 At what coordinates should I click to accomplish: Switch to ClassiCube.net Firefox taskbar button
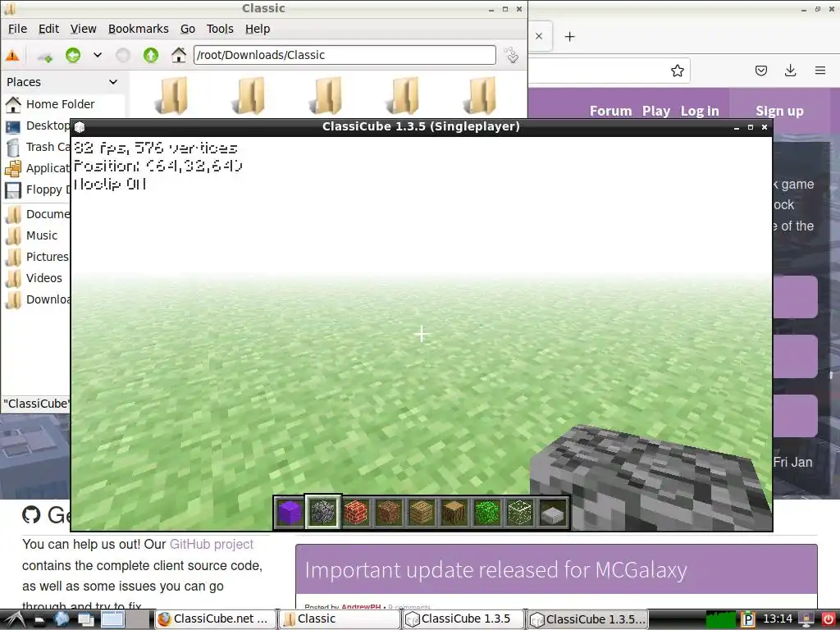pyautogui.click(x=216, y=619)
